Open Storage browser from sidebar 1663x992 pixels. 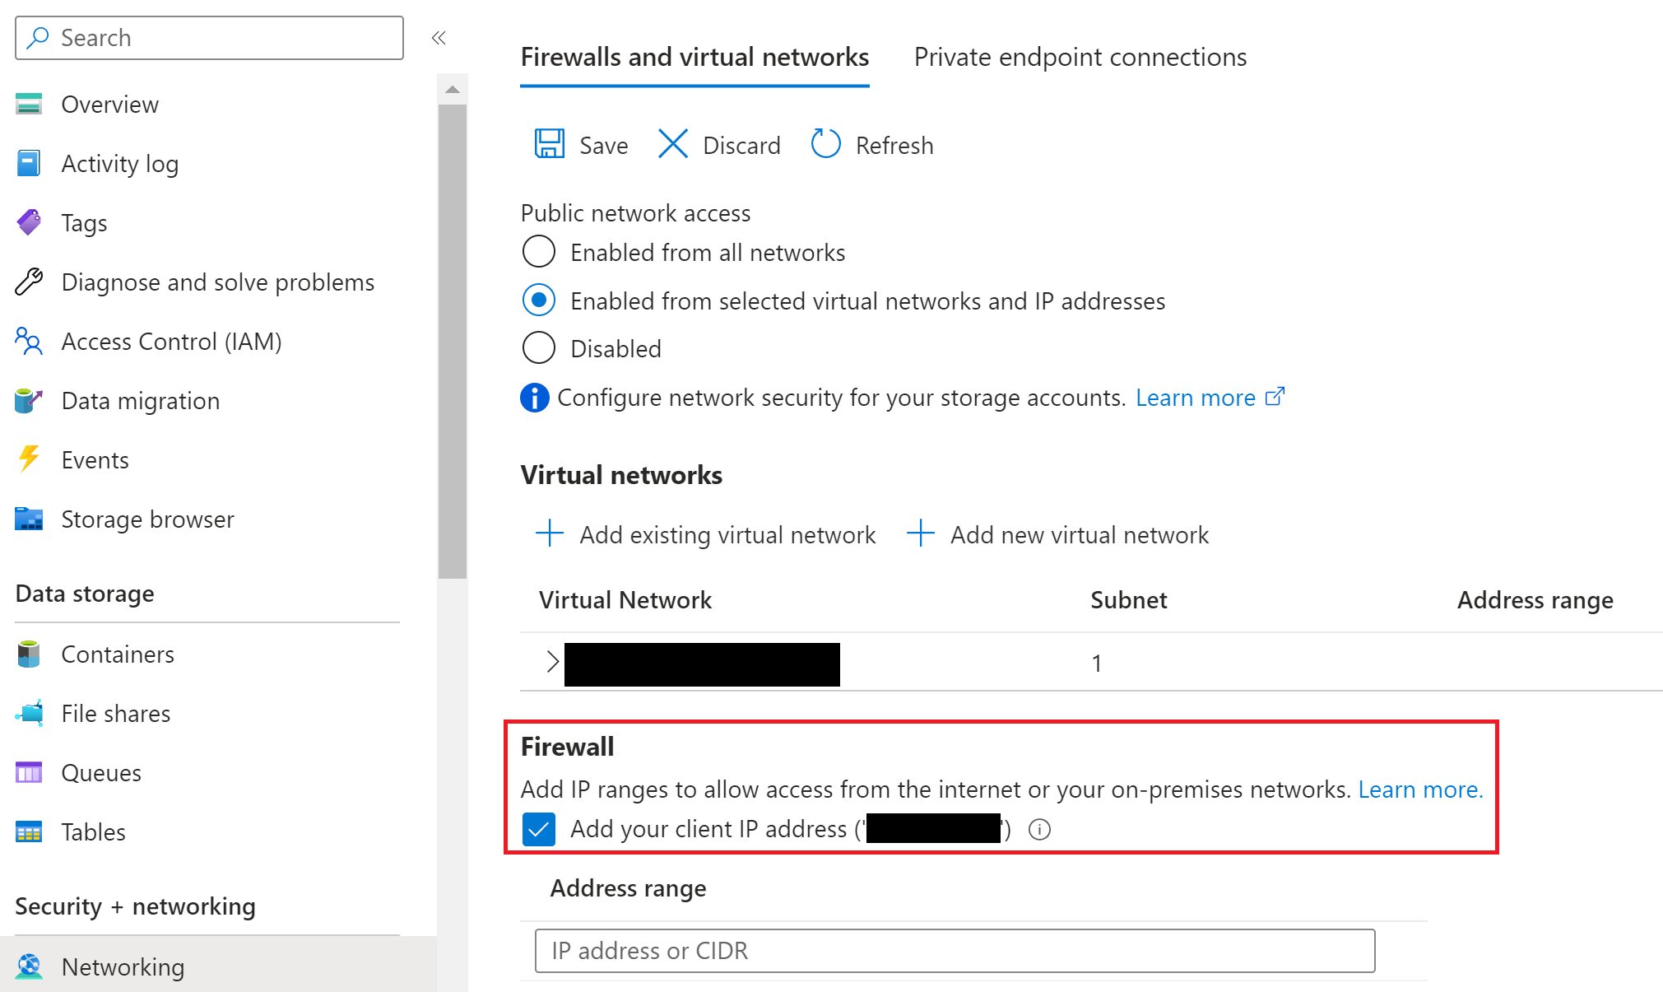pos(147,519)
